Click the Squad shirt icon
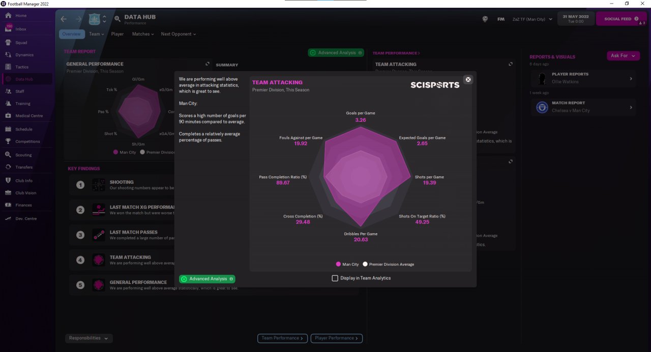 pos(8,43)
